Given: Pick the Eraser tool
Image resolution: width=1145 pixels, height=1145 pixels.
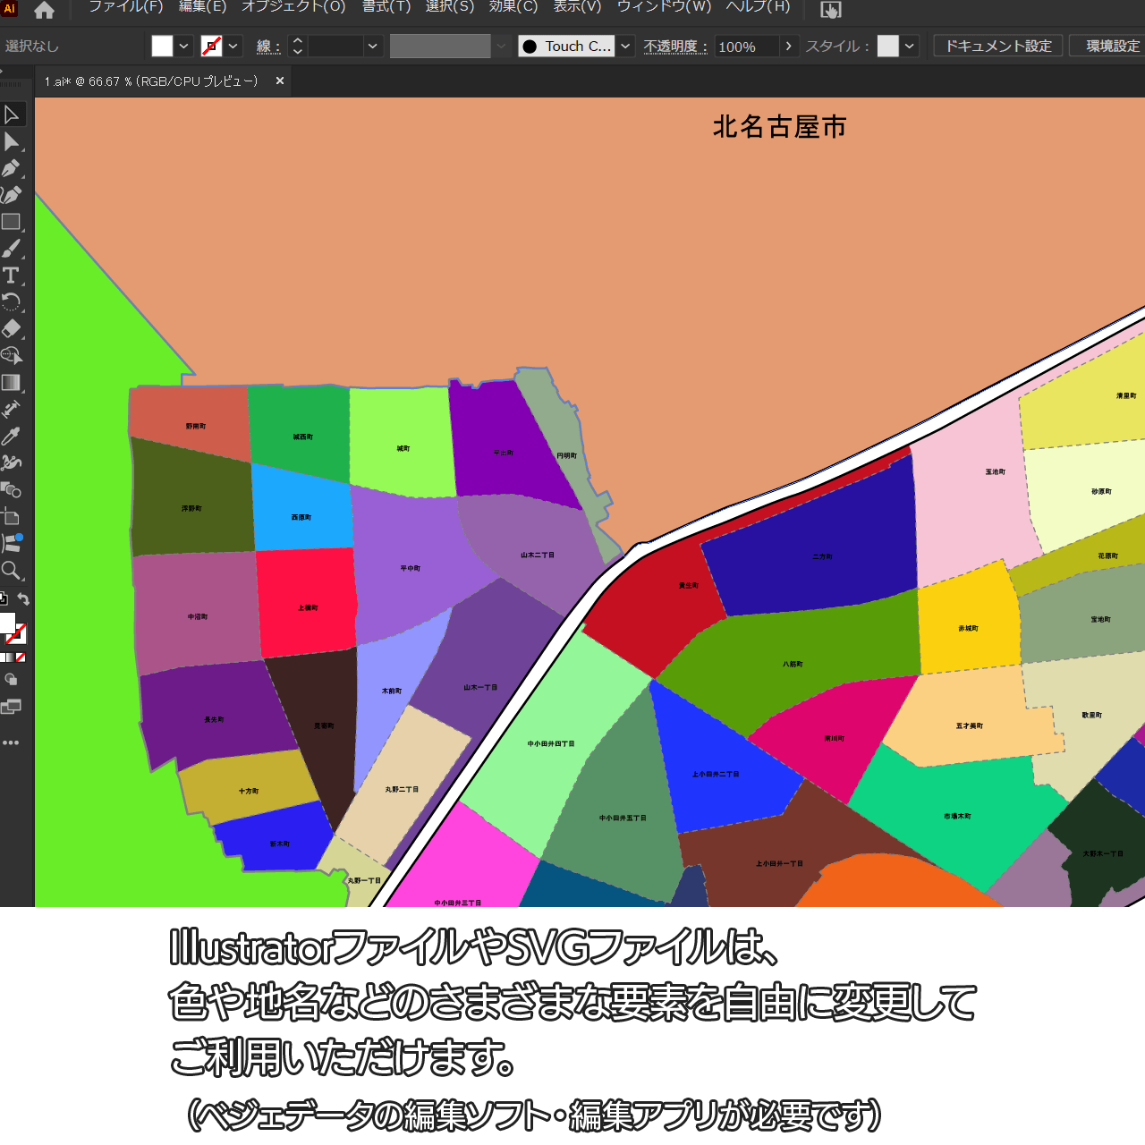Looking at the screenshot, I should point(12,328).
